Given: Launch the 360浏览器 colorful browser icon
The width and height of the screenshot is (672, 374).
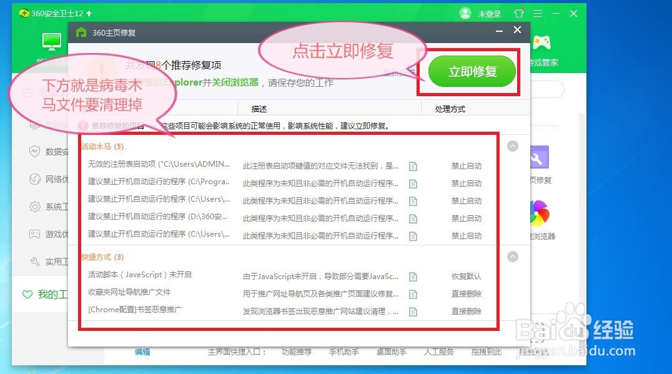Looking at the screenshot, I should 538,214.
